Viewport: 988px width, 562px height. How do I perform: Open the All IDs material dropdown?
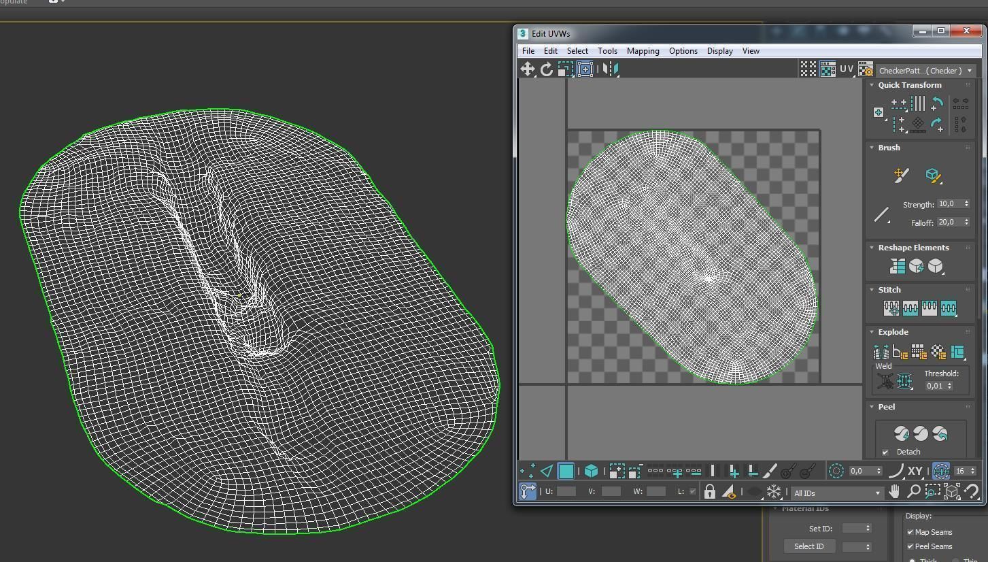(836, 493)
